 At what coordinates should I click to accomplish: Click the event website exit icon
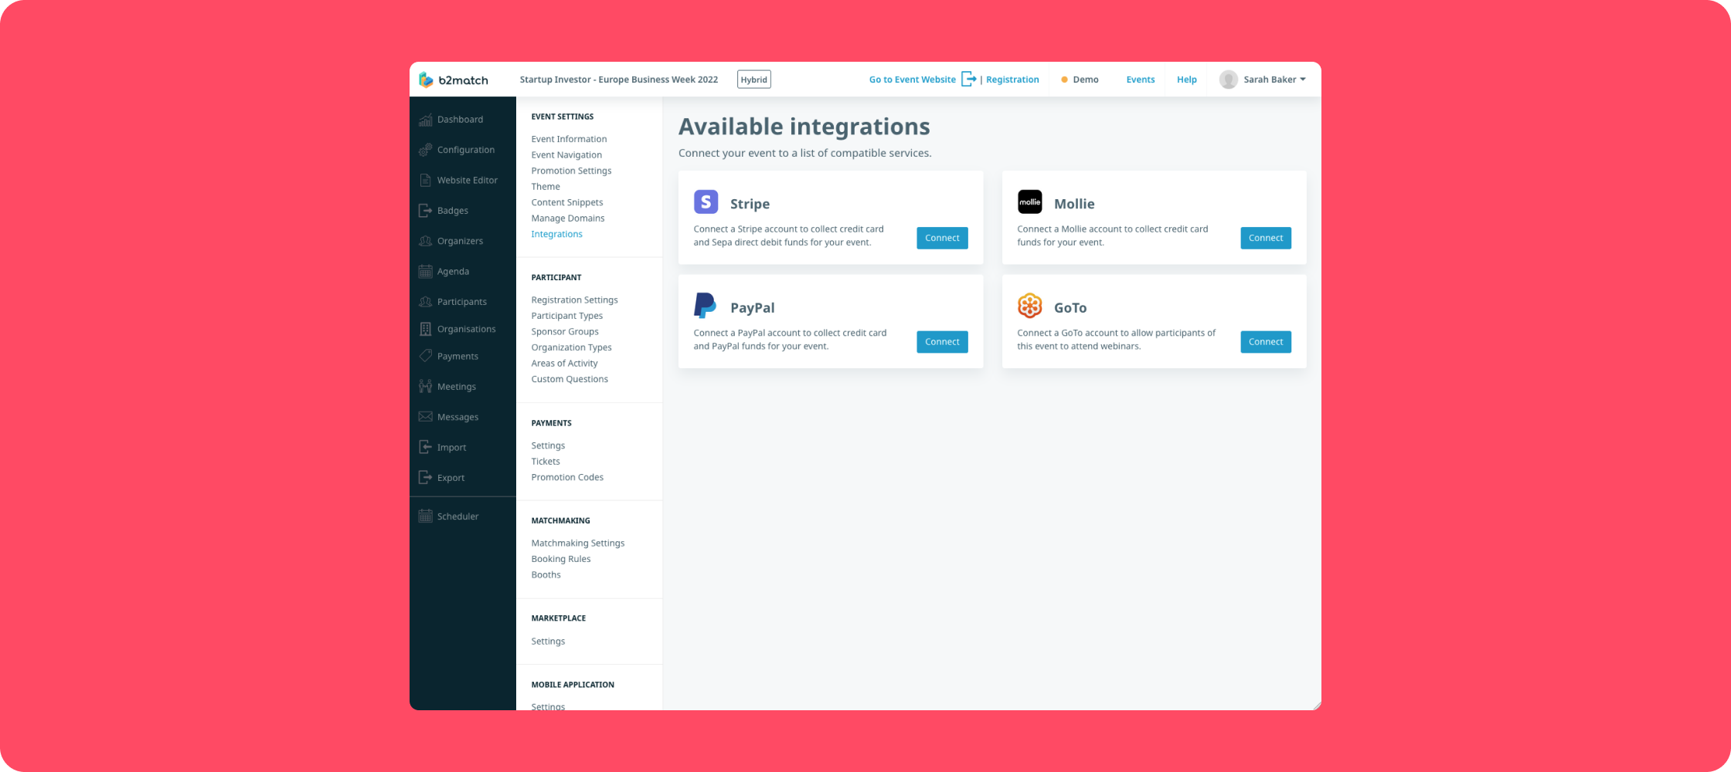point(968,79)
